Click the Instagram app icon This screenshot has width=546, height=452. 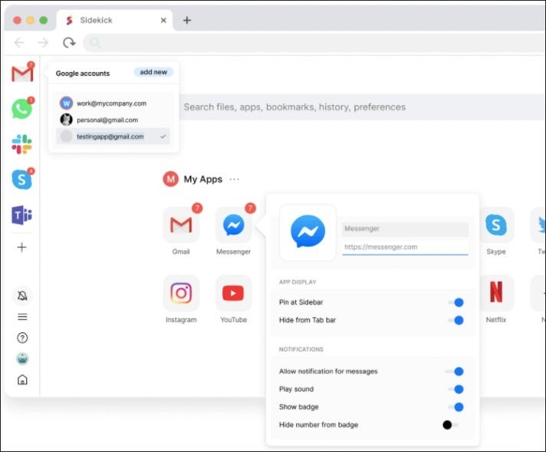point(181,293)
